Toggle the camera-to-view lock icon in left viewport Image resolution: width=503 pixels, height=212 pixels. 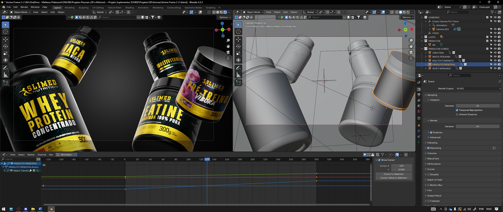[228, 58]
